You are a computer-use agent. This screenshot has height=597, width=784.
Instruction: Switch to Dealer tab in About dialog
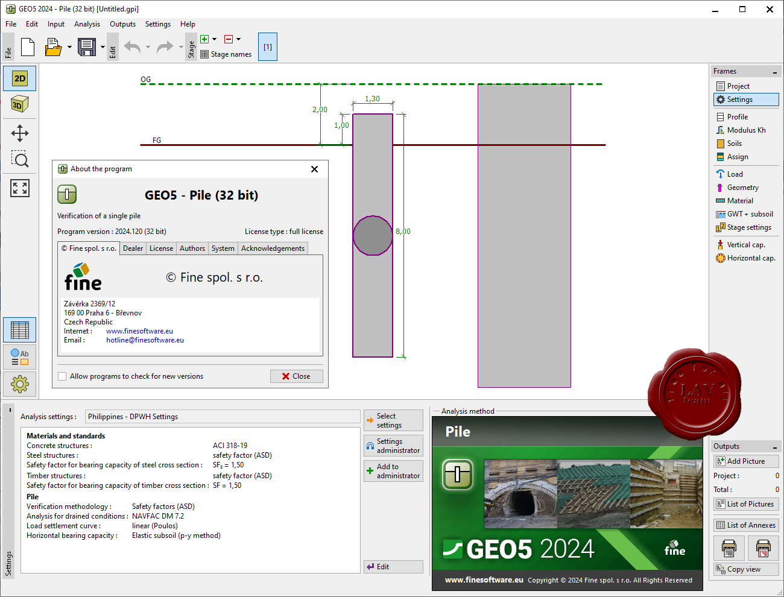[133, 248]
